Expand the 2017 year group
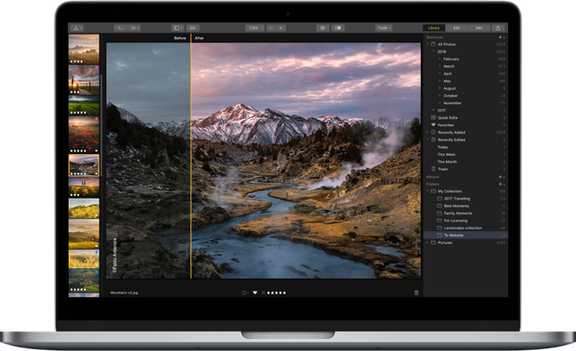The image size is (576, 351). (x=434, y=110)
